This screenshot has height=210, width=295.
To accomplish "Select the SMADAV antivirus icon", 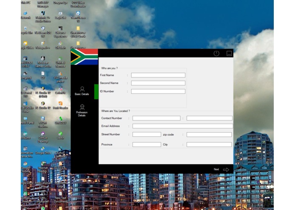I will click(60, 120).
